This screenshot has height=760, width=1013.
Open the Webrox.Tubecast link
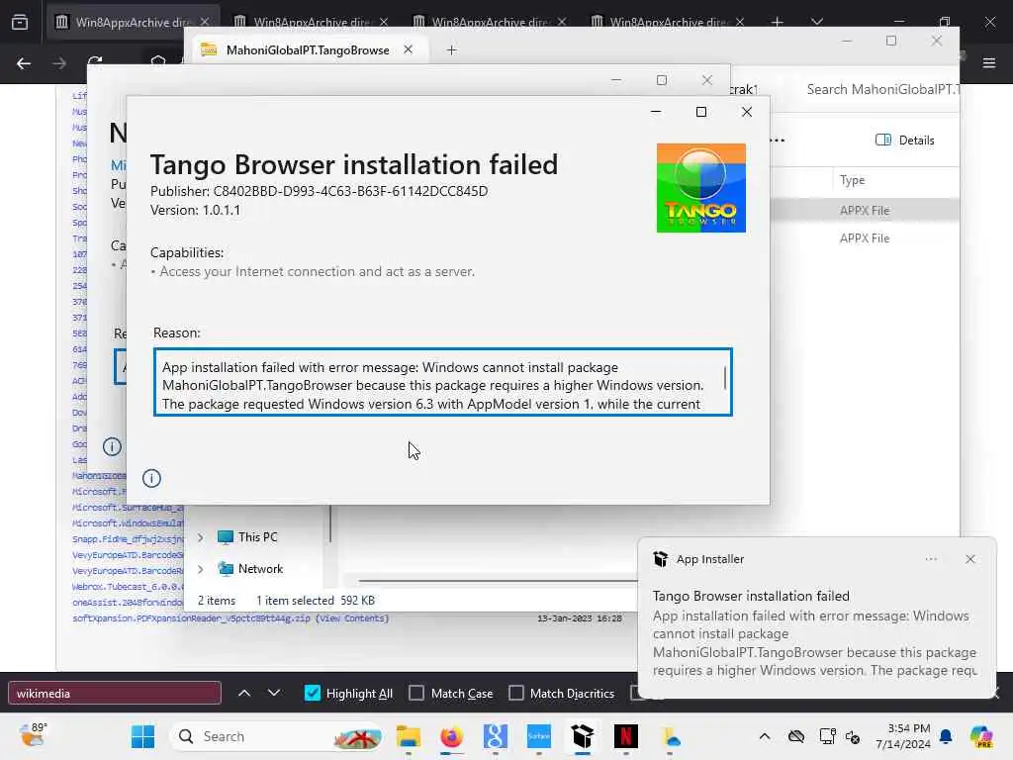tap(128, 587)
